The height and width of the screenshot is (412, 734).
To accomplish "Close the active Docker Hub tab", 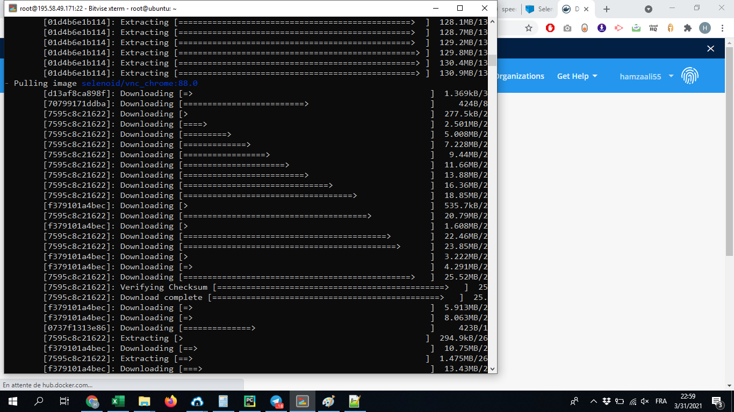I will tap(586, 9).
